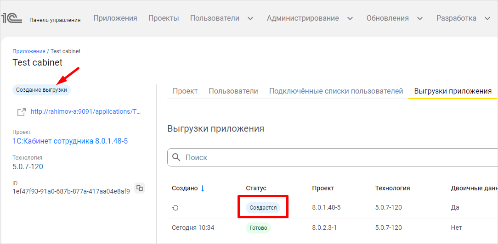
Task: Expand the Обновления menu chevron
Action: (420, 19)
